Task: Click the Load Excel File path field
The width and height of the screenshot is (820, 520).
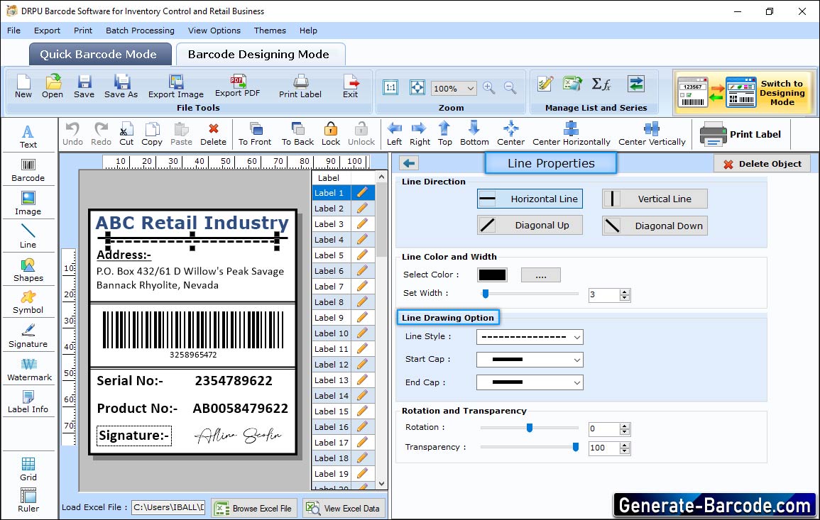Action: pyautogui.click(x=168, y=507)
